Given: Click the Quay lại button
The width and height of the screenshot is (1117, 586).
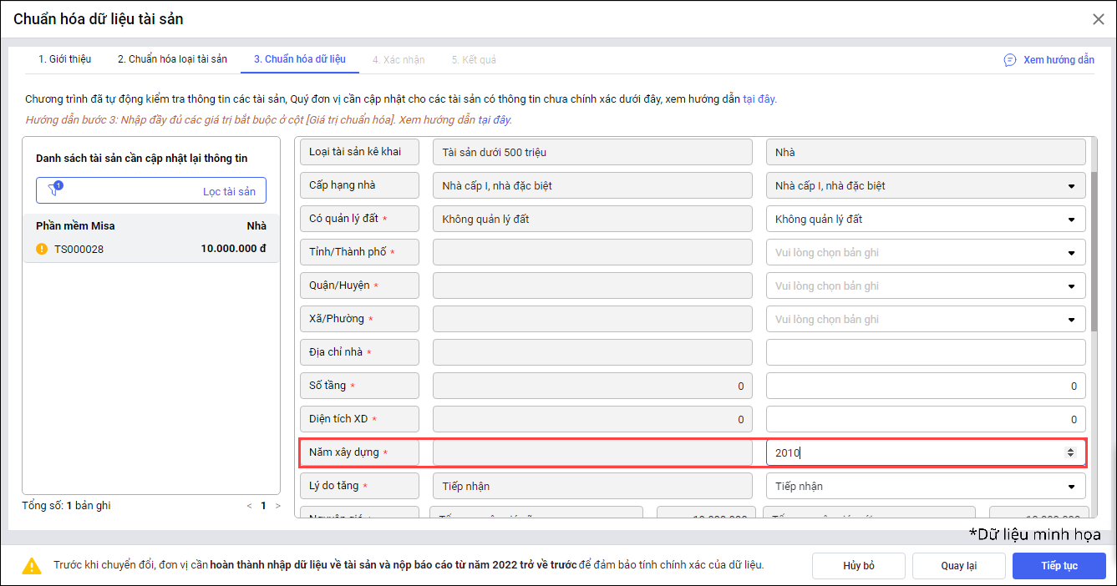Looking at the screenshot, I should 958,565.
